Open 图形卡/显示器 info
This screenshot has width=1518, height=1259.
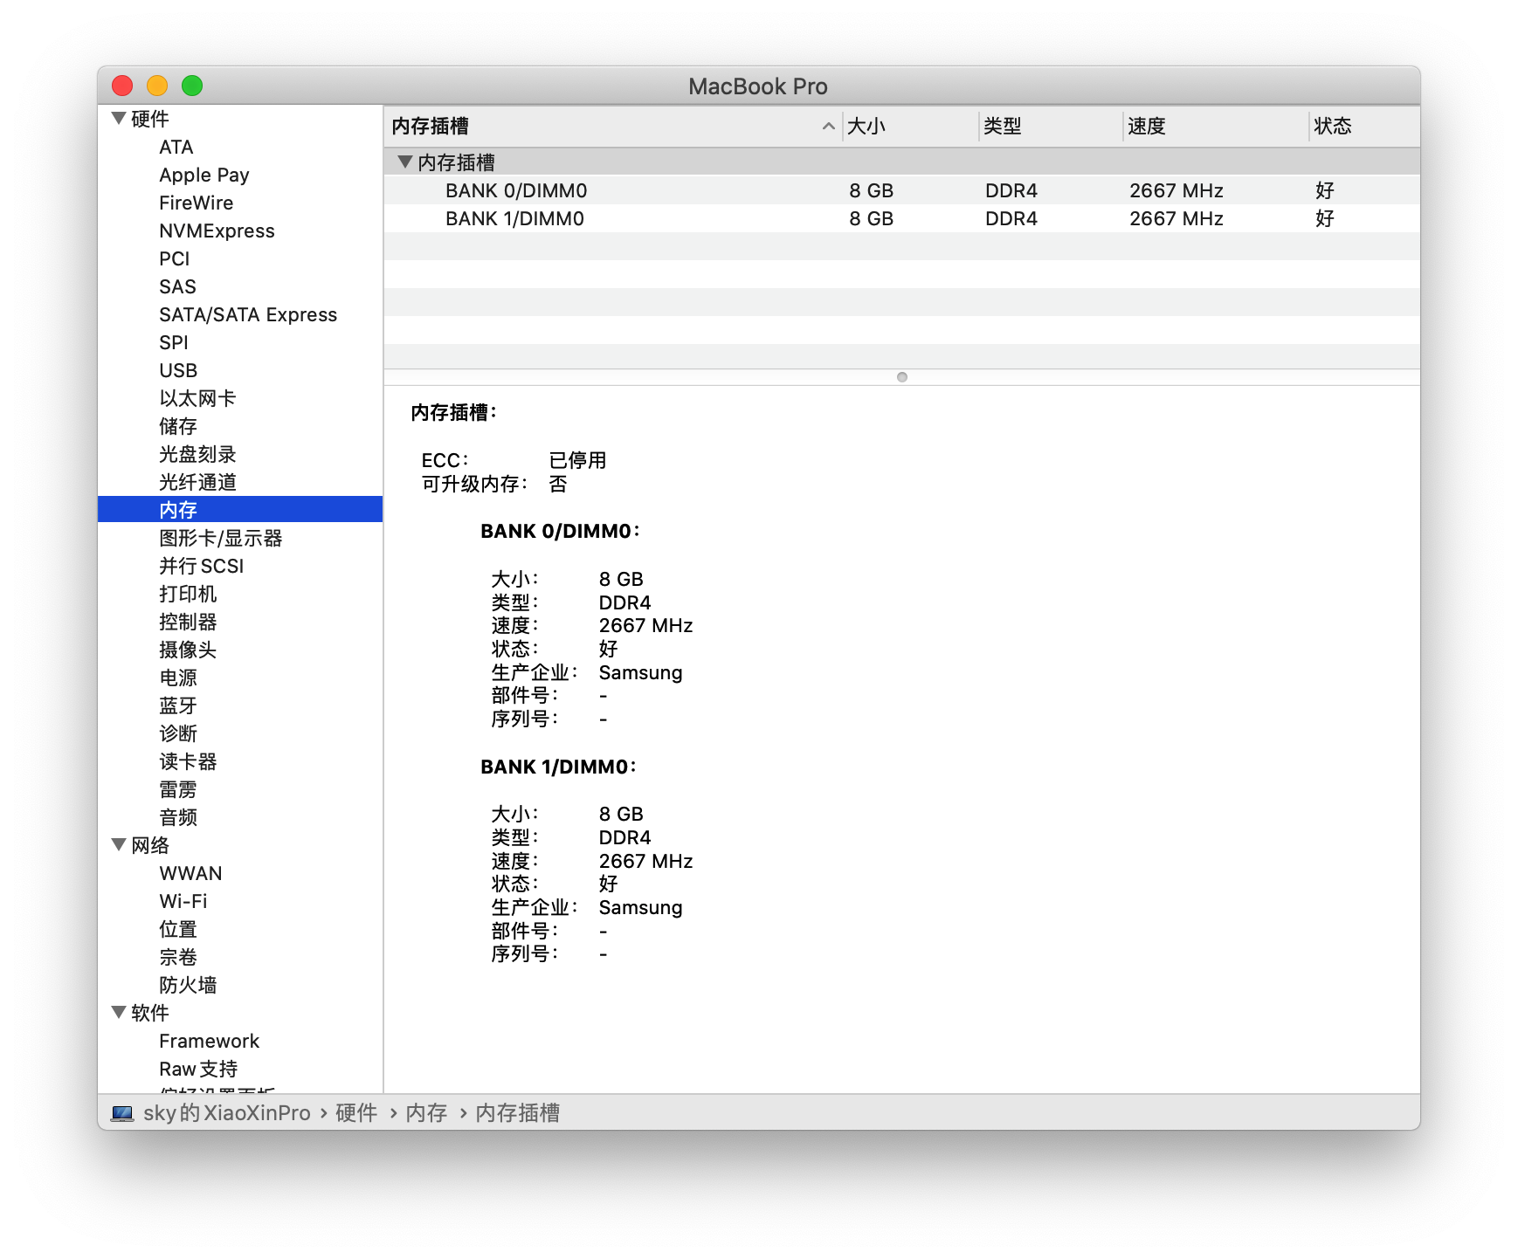coord(221,538)
